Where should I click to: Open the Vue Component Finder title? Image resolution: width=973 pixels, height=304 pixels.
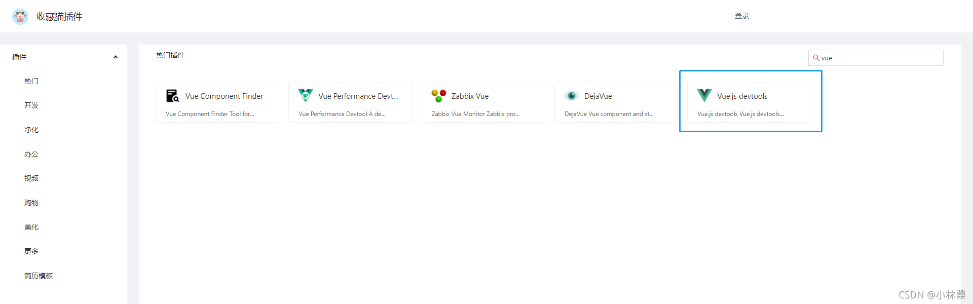224,96
